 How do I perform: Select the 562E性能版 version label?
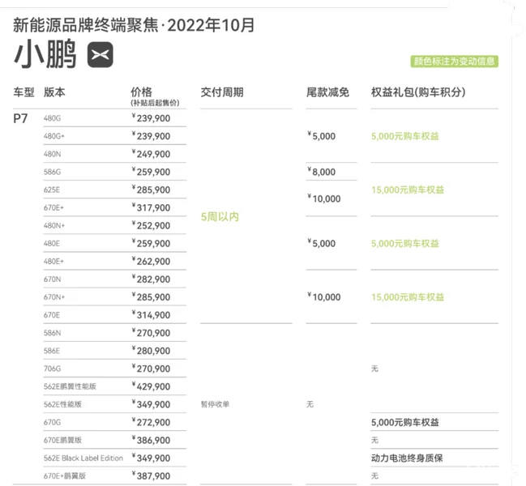pyautogui.click(x=62, y=404)
